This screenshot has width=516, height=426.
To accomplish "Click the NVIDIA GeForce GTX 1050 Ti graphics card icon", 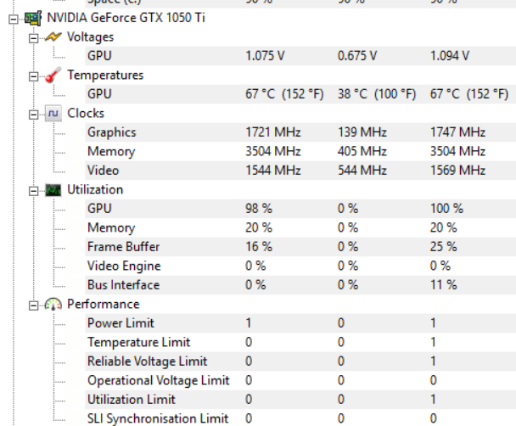I will 33,18.
